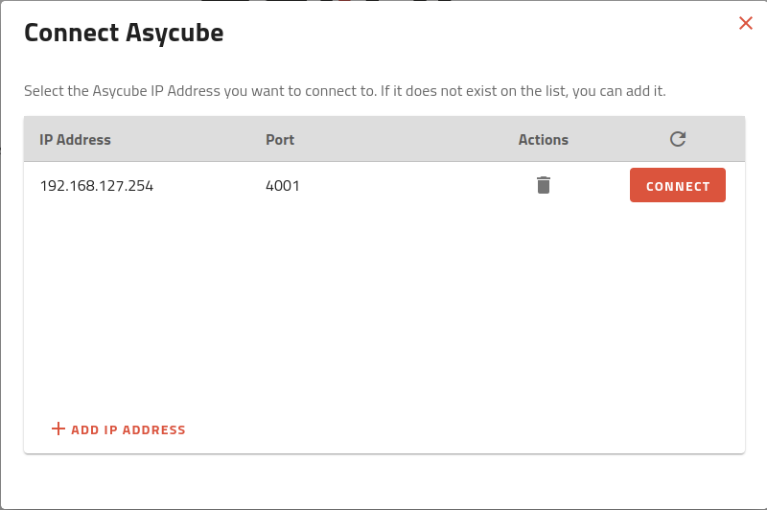Click the ADD IP ADDRESS link

(x=128, y=429)
